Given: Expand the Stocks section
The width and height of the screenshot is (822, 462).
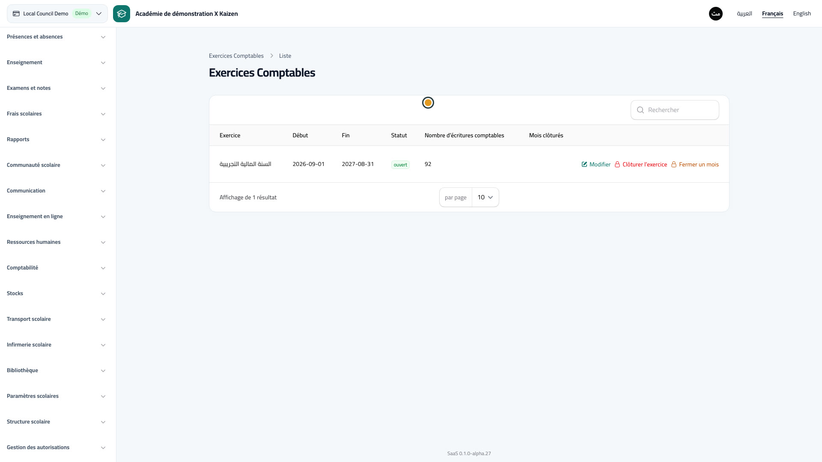Looking at the screenshot, I should [x=56, y=293].
